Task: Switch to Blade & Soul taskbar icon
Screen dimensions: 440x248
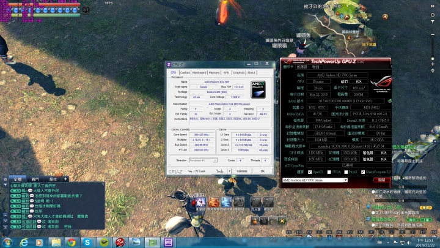Action: click(120, 242)
